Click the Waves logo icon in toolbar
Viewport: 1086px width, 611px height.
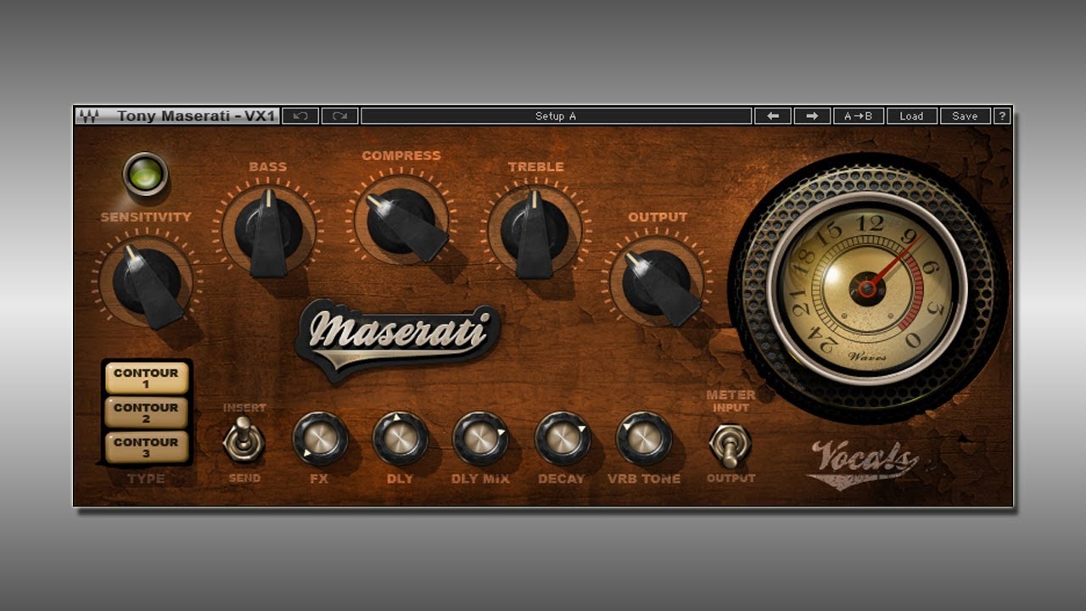pyautogui.click(x=87, y=116)
